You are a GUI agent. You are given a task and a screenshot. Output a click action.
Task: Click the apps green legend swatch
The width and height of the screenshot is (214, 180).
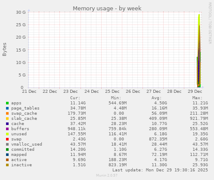click(7, 103)
